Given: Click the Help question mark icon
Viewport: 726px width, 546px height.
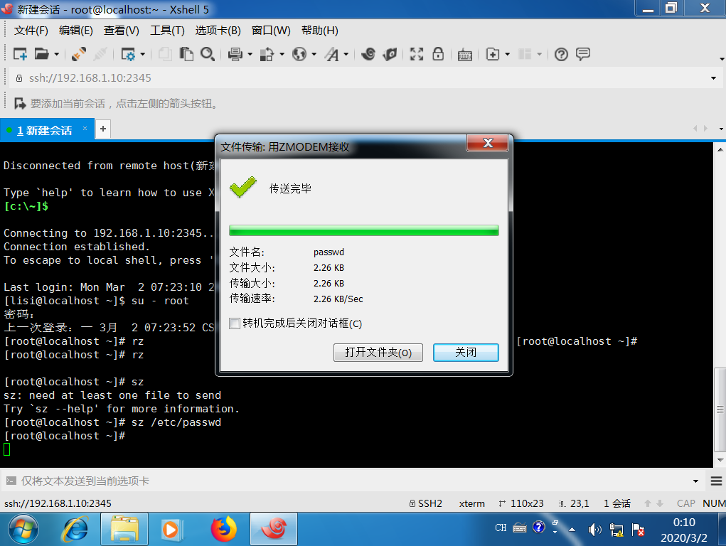Looking at the screenshot, I should (561, 54).
